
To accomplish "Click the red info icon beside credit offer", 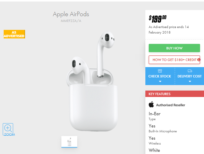I will coord(199,60).
